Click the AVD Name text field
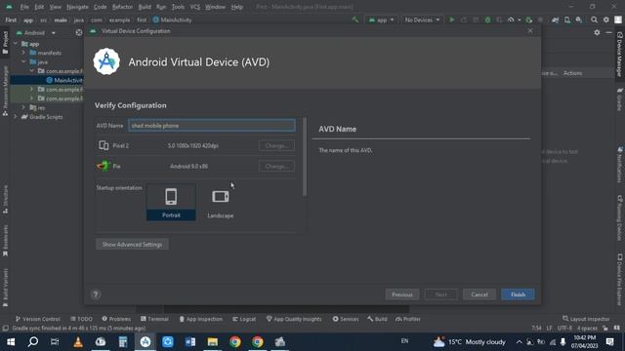This screenshot has height=351, width=625. coord(212,126)
